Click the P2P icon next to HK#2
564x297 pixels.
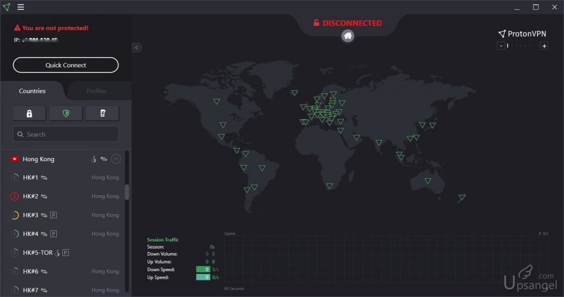pyautogui.click(x=44, y=196)
